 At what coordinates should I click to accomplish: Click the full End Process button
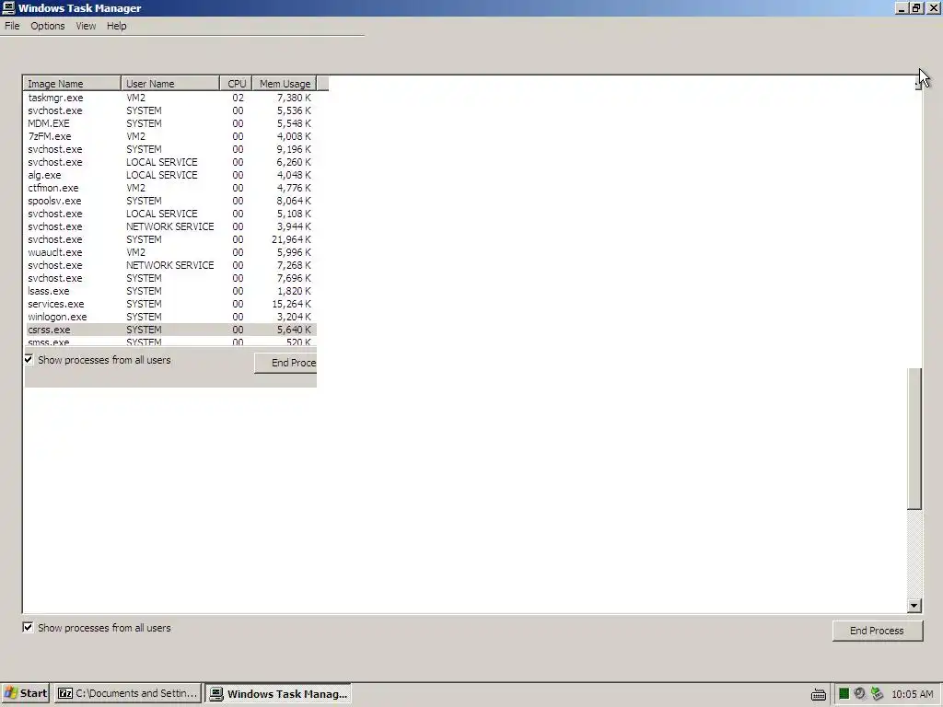(x=878, y=631)
